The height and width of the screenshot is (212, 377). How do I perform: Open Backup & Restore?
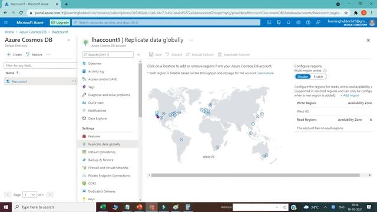coord(101,160)
